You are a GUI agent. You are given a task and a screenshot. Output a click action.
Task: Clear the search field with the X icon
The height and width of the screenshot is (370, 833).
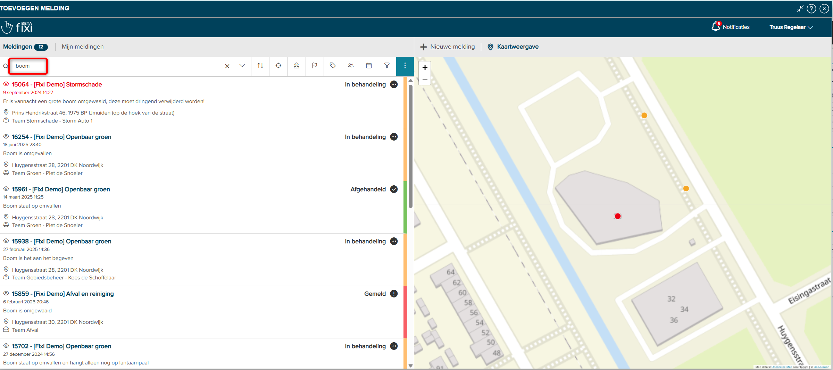(x=227, y=66)
